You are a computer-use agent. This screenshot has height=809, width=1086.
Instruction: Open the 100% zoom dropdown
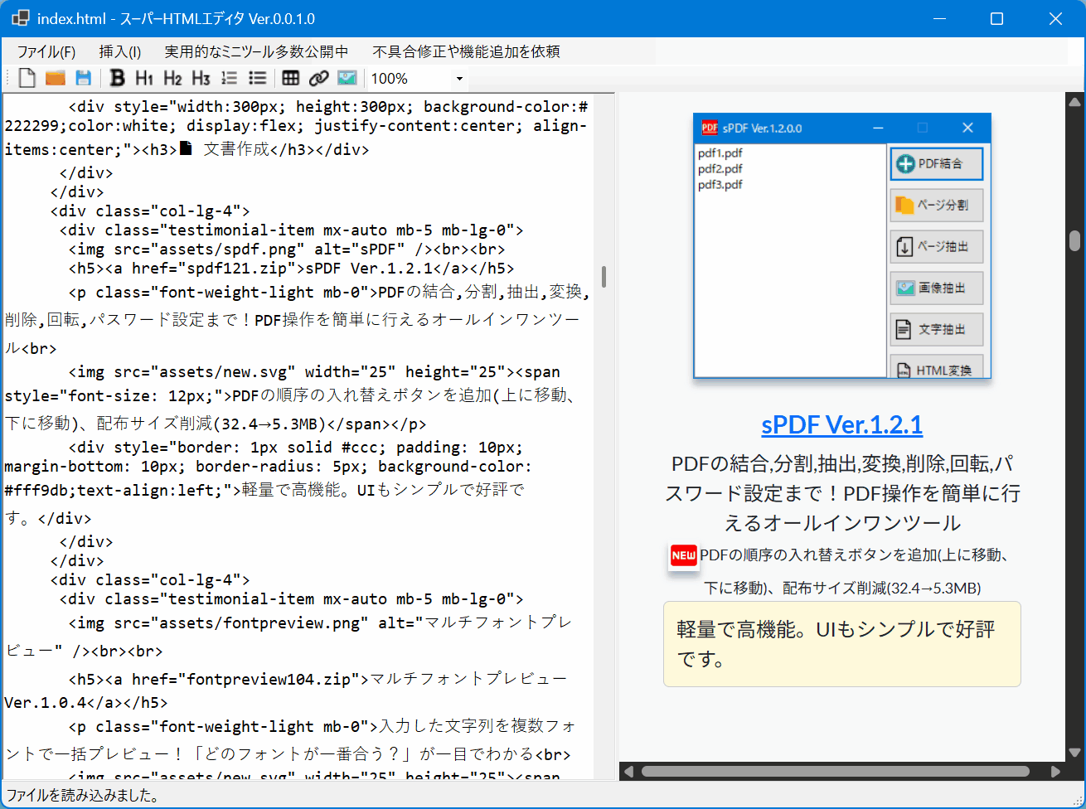point(459,79)
